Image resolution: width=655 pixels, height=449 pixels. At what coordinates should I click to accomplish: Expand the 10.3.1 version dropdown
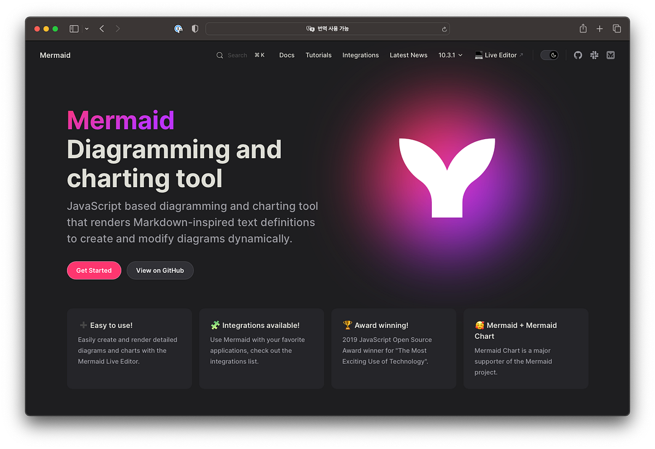click(x=450, y=55)
